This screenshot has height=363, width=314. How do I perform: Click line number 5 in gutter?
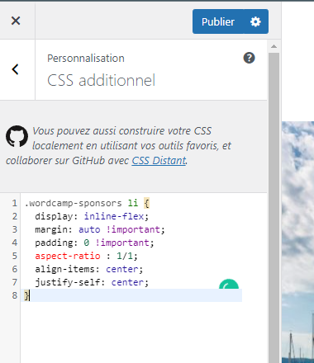pyautogui.click(x=14, y=256)
